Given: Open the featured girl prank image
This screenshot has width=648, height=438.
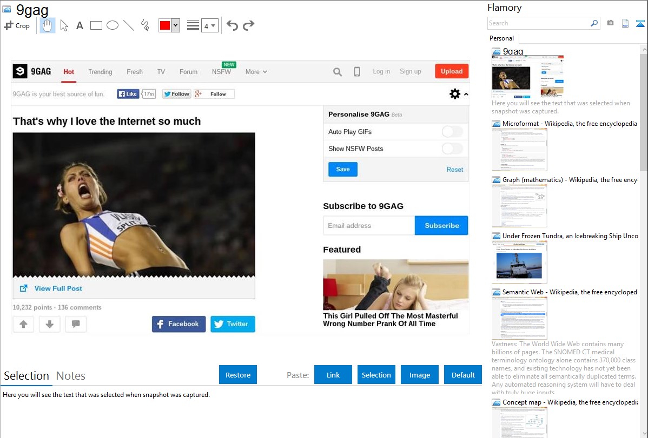Looking at the screenshot, I should (395, 285).
